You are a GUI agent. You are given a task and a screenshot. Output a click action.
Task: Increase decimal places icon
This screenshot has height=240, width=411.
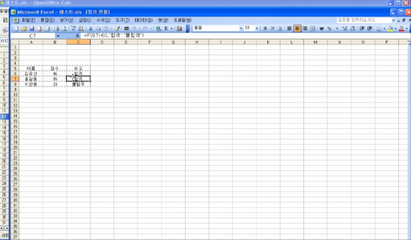click(x=345, y=28)
